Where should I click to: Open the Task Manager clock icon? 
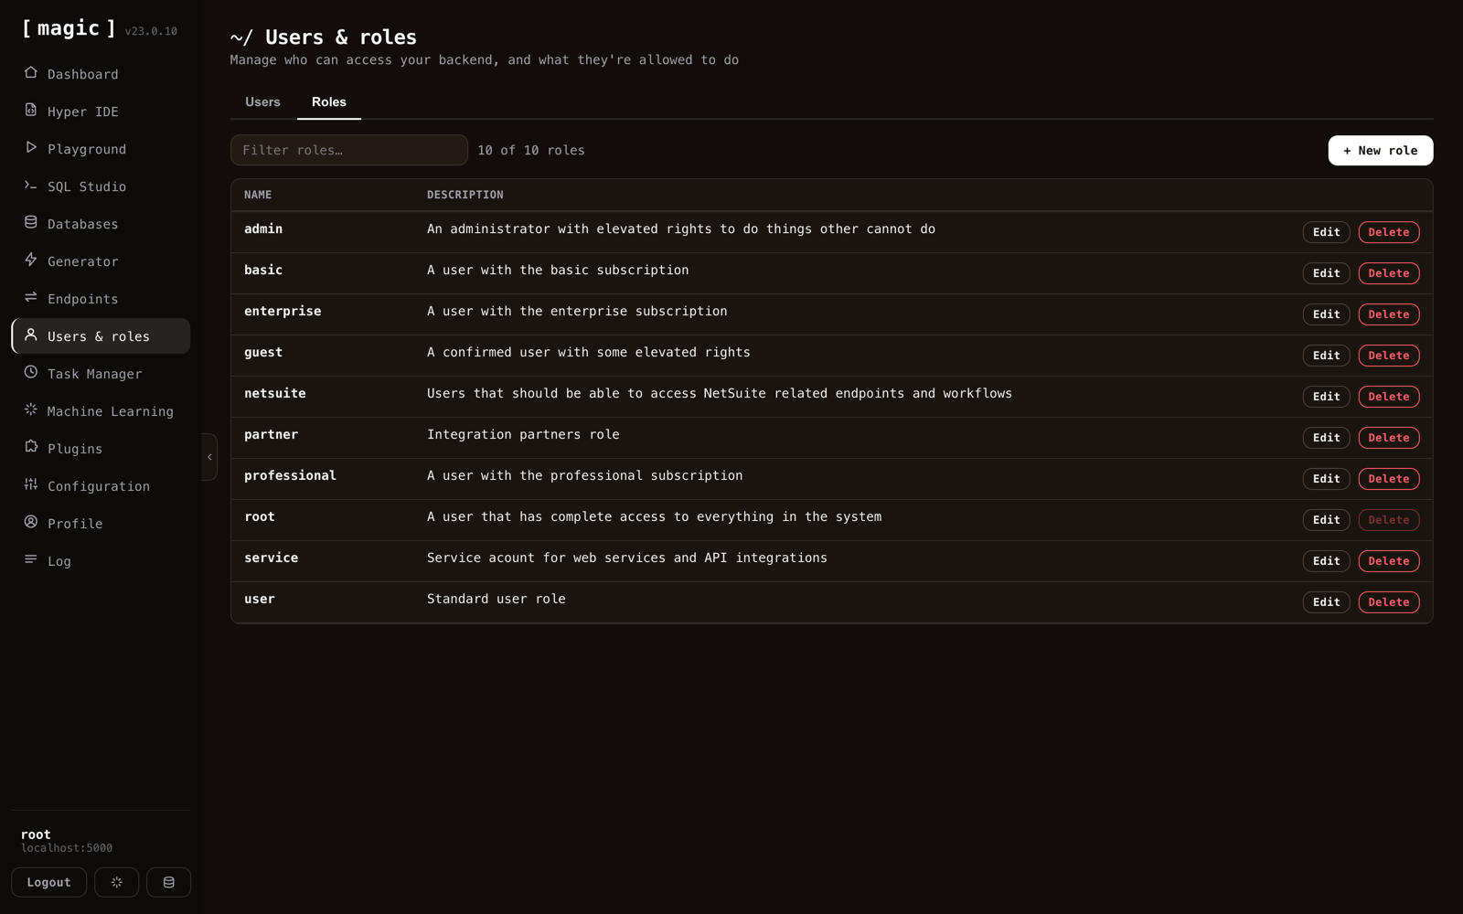31,372
